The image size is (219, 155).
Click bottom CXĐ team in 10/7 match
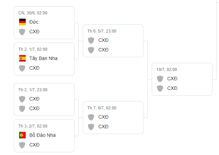point(172,88)
